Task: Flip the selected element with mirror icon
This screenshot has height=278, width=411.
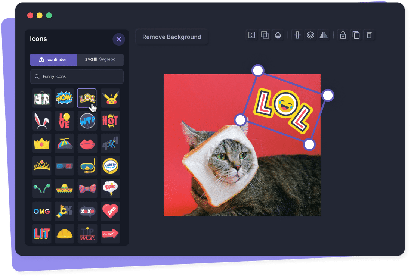Action: coord(324,35)
